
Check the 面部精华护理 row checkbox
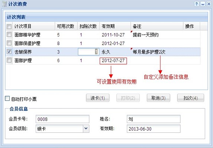click(9, 35)
